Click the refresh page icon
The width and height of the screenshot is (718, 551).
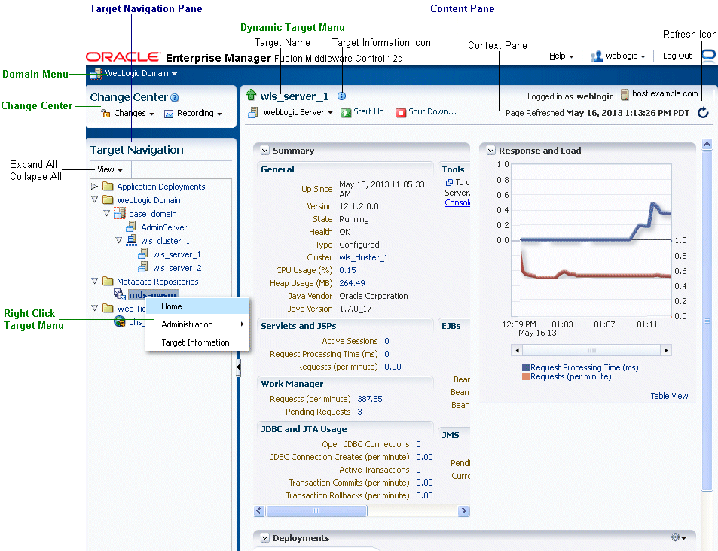click(703, 113)
